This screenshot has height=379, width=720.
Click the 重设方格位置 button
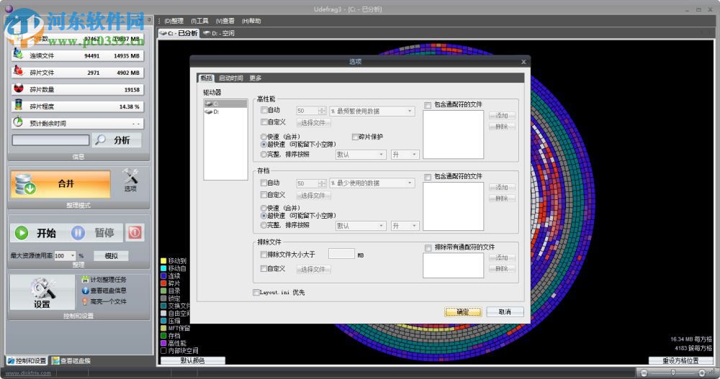(680, 360)
